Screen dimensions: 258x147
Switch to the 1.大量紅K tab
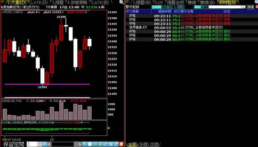coord(17,2)
